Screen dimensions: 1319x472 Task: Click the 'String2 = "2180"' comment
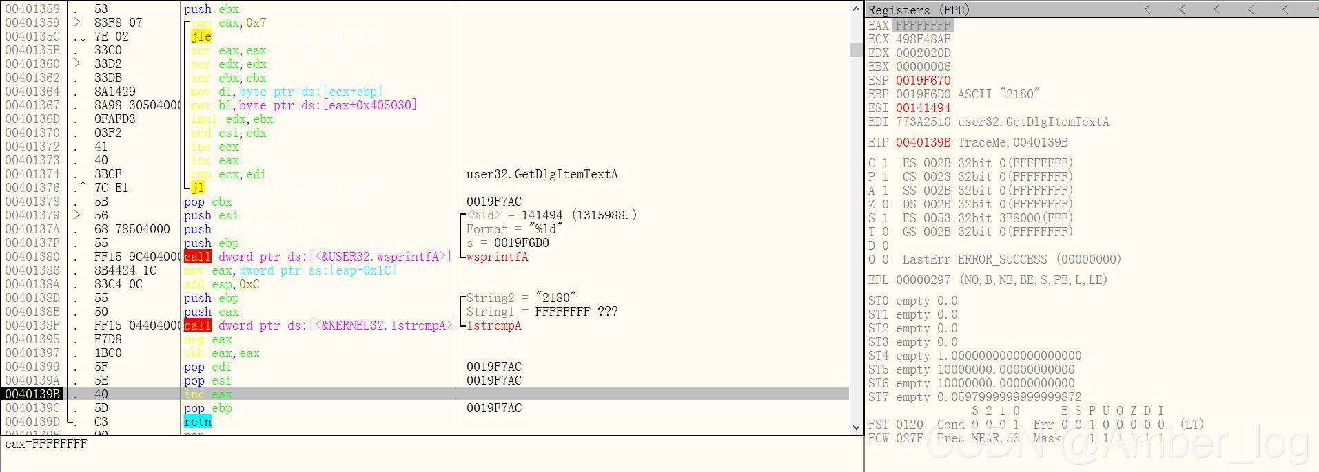(521, 298)
